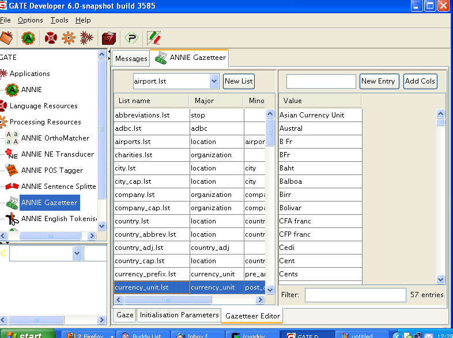This screenshot has width=453, height=338.
Task: Click the new language resource toolbar icon
Action: coord(51,38)
